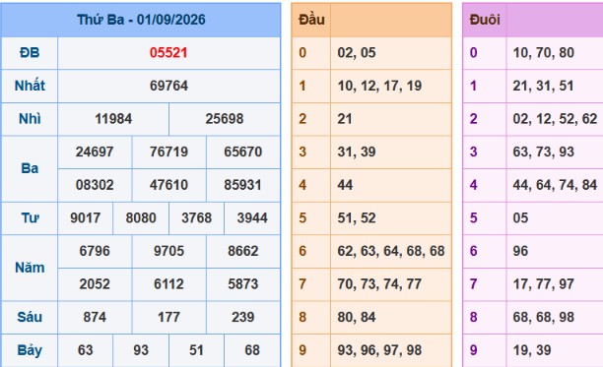603x367 pixels.
Task: Click the seventh prize number 68 in the Bảy row
Action: tap(252, 350)
